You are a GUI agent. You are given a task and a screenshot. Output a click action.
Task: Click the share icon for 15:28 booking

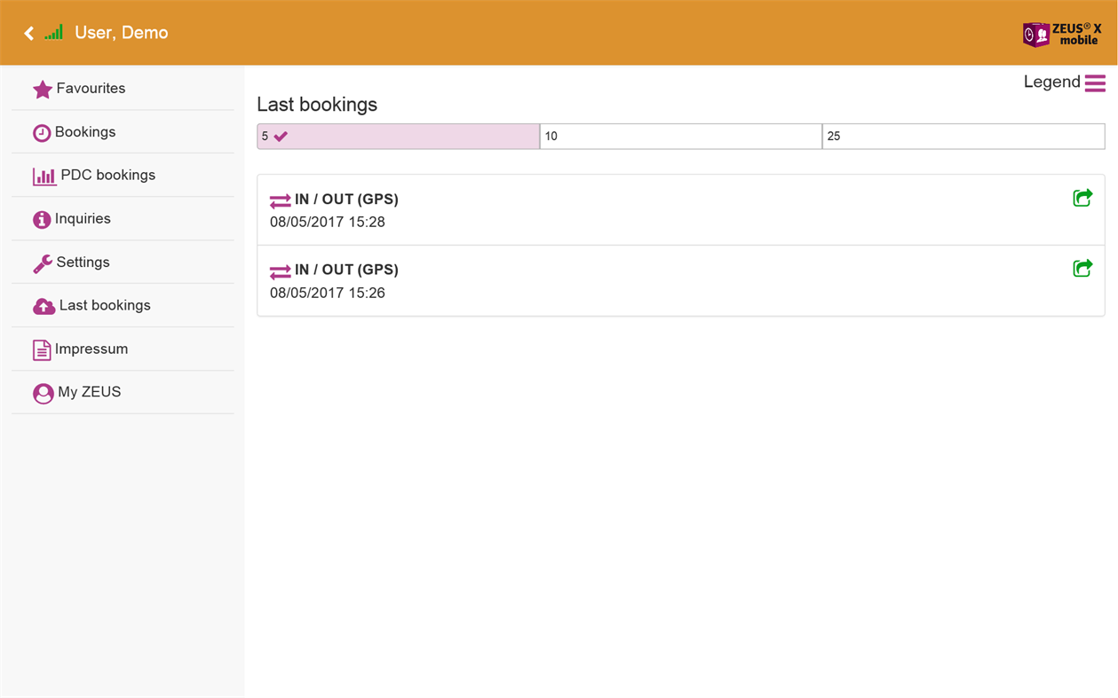1082,198
